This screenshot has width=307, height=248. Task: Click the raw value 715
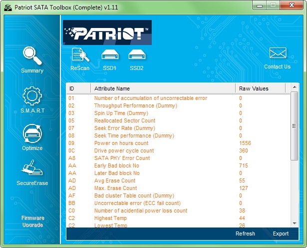tap(244, 165)
